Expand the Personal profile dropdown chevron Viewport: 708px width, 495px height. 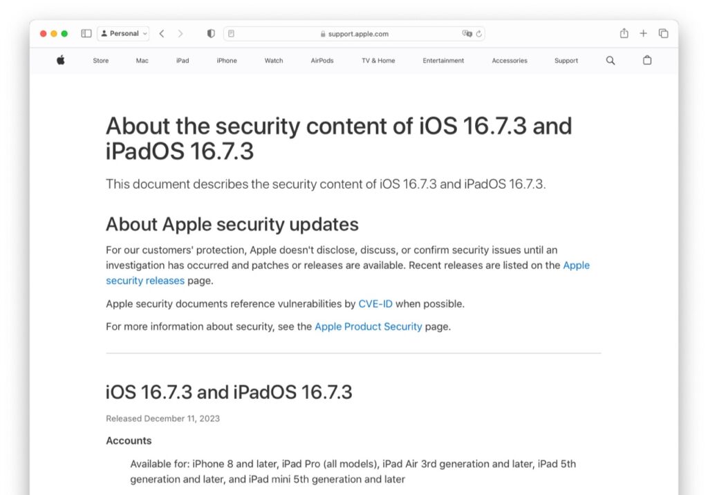[144, 33]
